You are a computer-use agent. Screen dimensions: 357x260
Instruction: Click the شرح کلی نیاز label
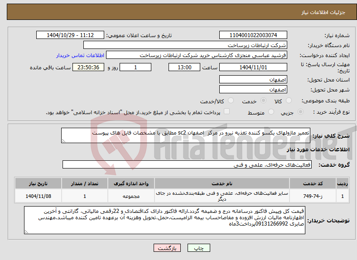coord(331,136)
